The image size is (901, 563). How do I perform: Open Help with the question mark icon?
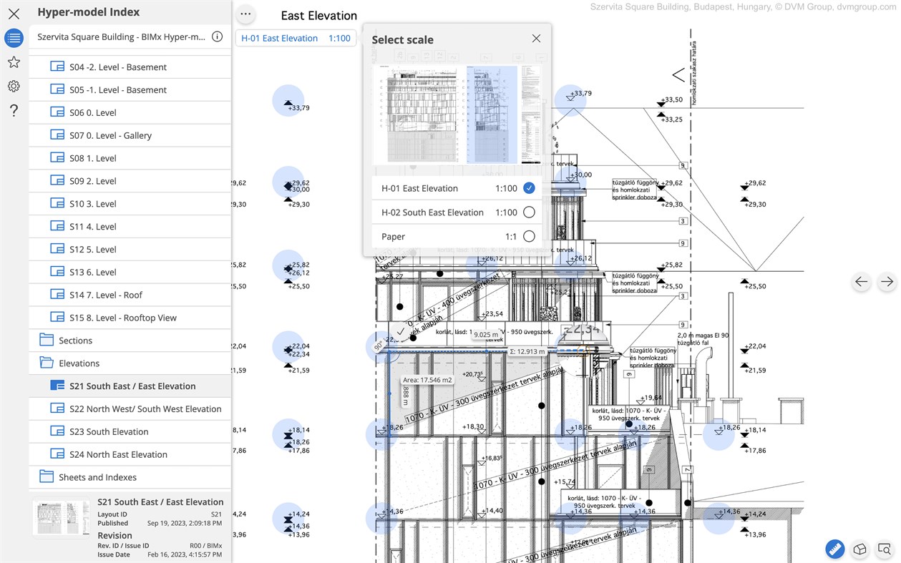tap(14, 109)
